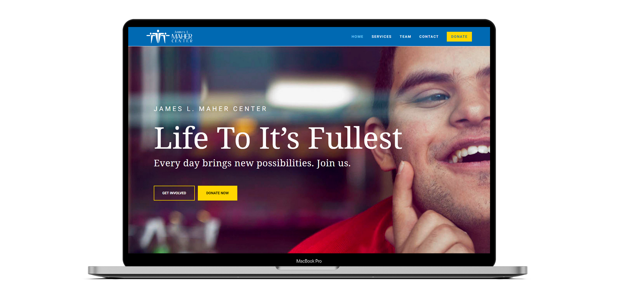The image size is (617, 297).
Task: Click the blurred white light in background
Action: [x=310, y=94]
